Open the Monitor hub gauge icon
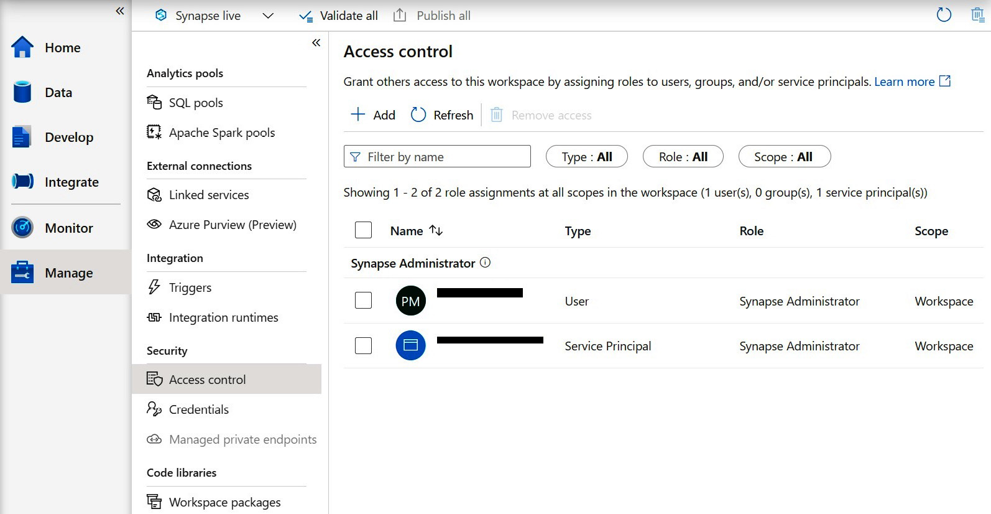The width and height of the screenshot is (991, 514). pos(22,228)
